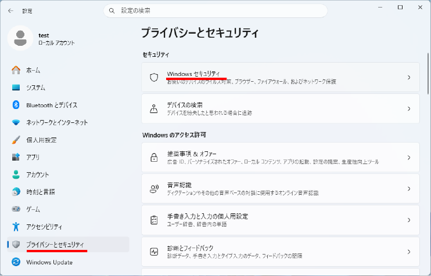Screen dimensions: 431x276
Task: Open 手書き入力と入力の個人用設定 via its chevron
Action: pyautogui.click(x=409, y=220)
